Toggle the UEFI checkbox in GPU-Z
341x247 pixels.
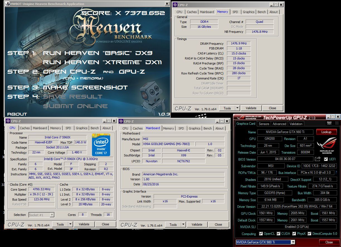326,159
